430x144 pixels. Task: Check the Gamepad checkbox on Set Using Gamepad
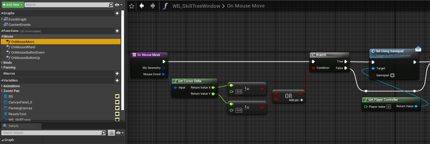[x=392, y=75]
